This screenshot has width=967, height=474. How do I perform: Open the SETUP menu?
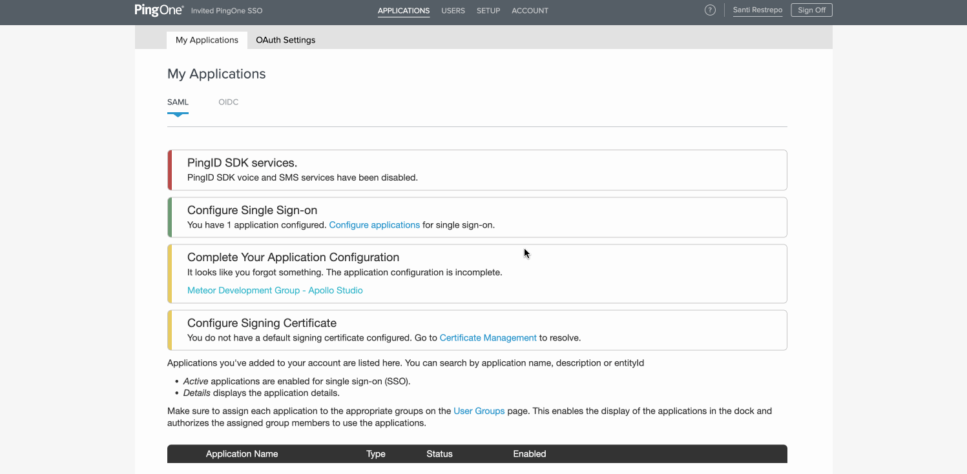point(488,10)
